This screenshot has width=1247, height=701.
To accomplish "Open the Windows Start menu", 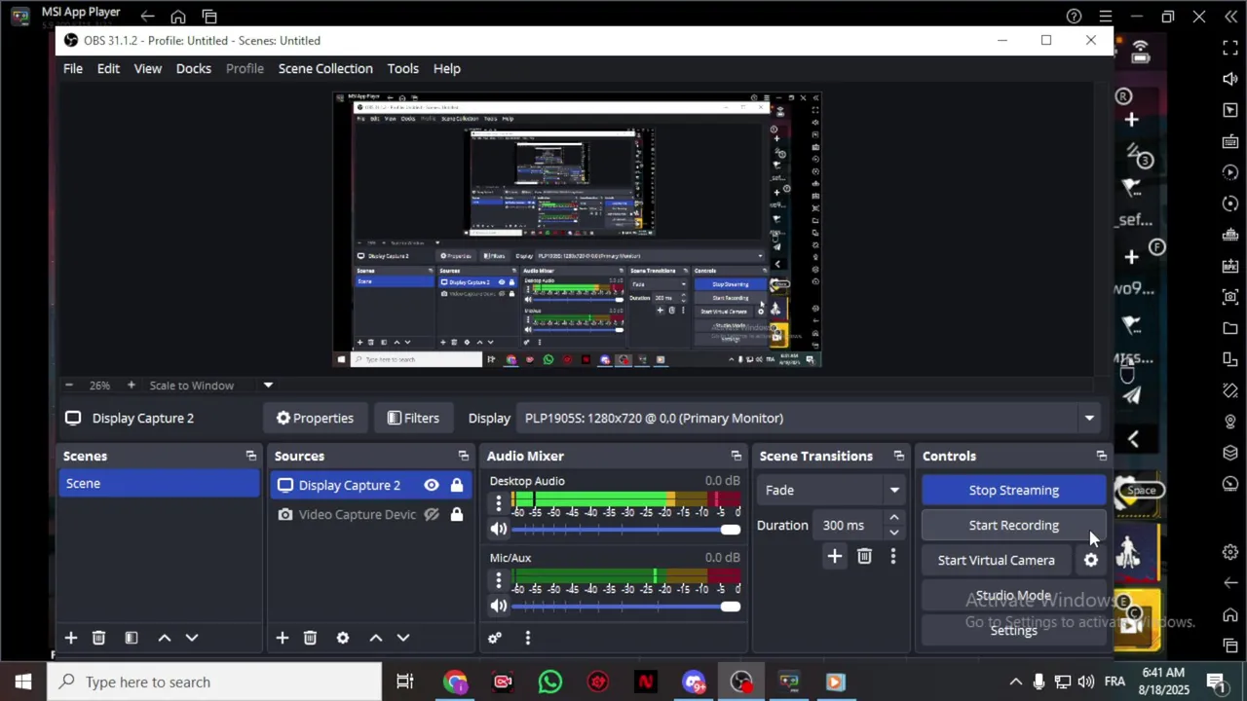I will point(23,682).
